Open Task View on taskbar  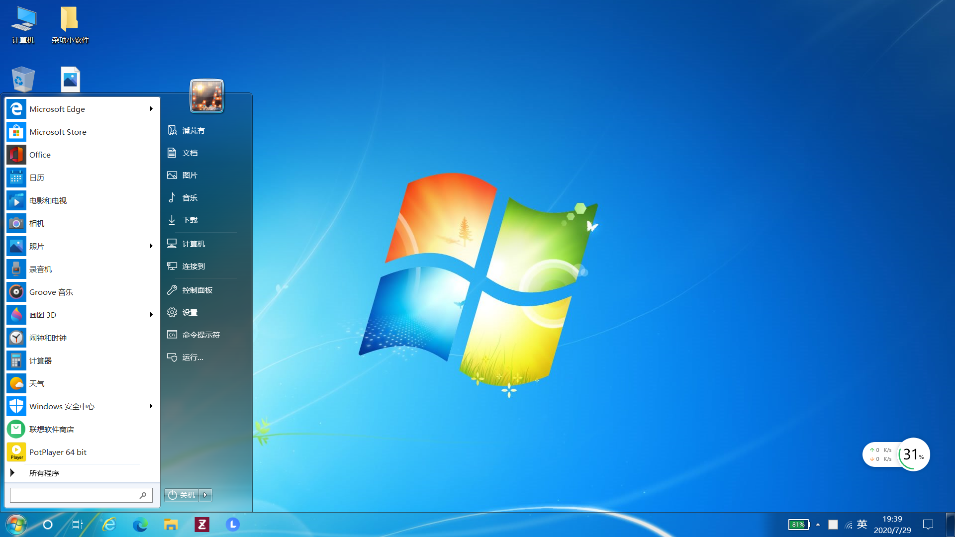pyautogui.click(x=78, y=525)
